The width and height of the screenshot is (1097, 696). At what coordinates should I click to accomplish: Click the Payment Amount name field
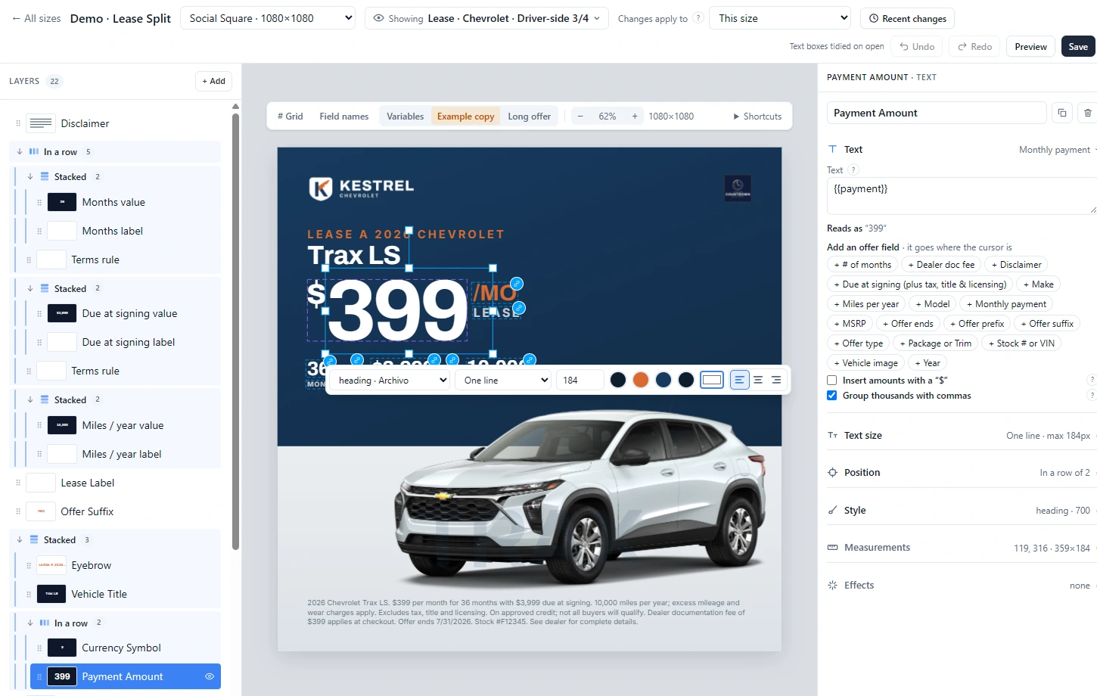coord(937,113)
